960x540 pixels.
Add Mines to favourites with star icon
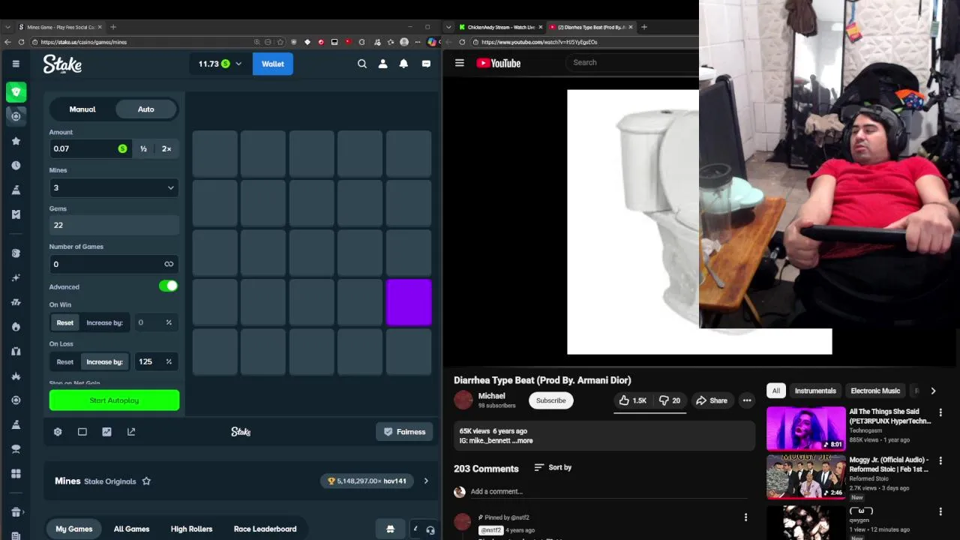tap(146, 481)
